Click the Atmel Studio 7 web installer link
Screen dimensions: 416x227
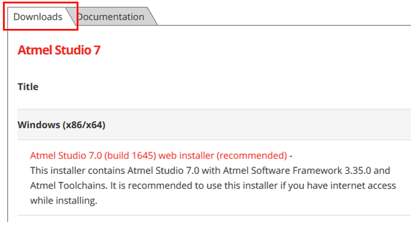tap(158, 156)
